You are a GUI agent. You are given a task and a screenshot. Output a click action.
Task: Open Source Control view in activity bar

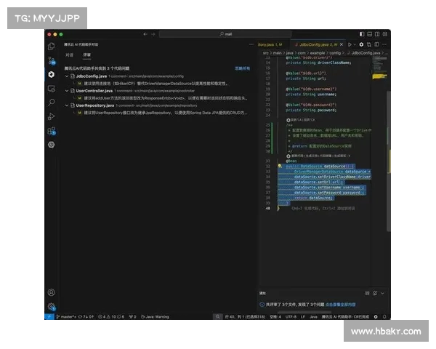(x=52, y=60)
